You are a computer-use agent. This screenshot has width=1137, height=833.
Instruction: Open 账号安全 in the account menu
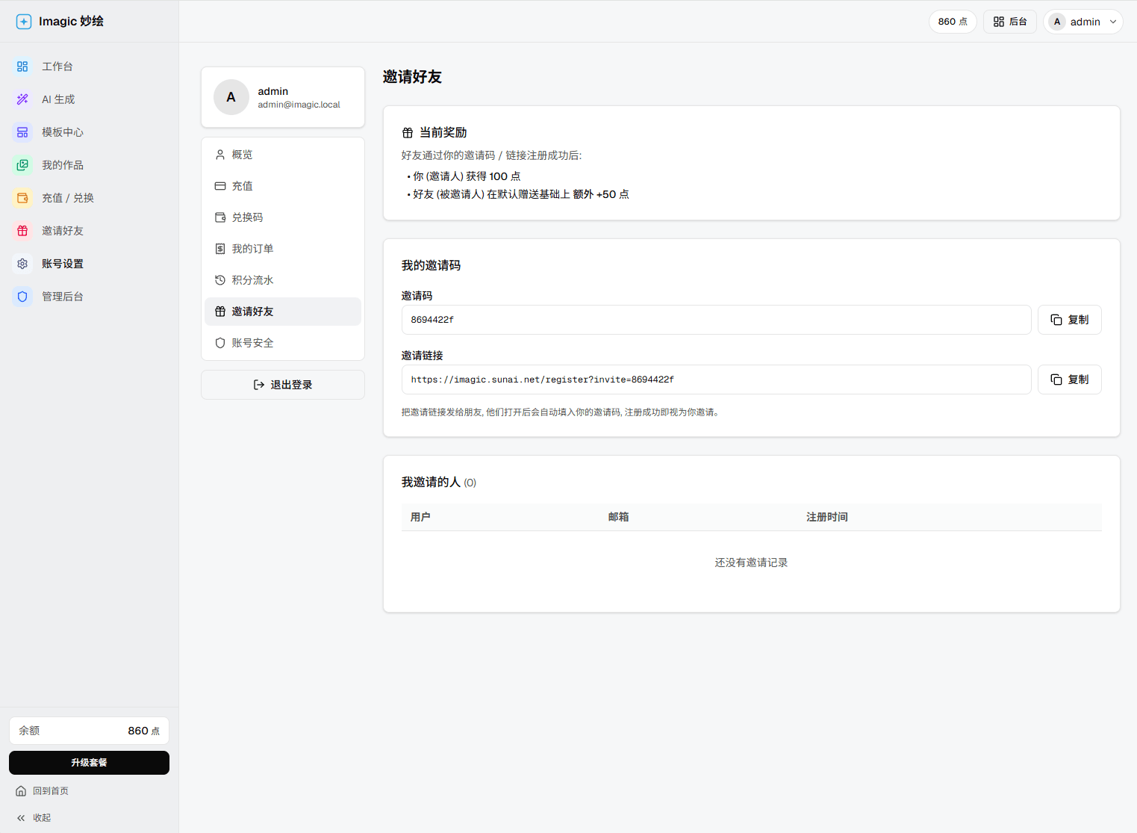click(283, 343)
